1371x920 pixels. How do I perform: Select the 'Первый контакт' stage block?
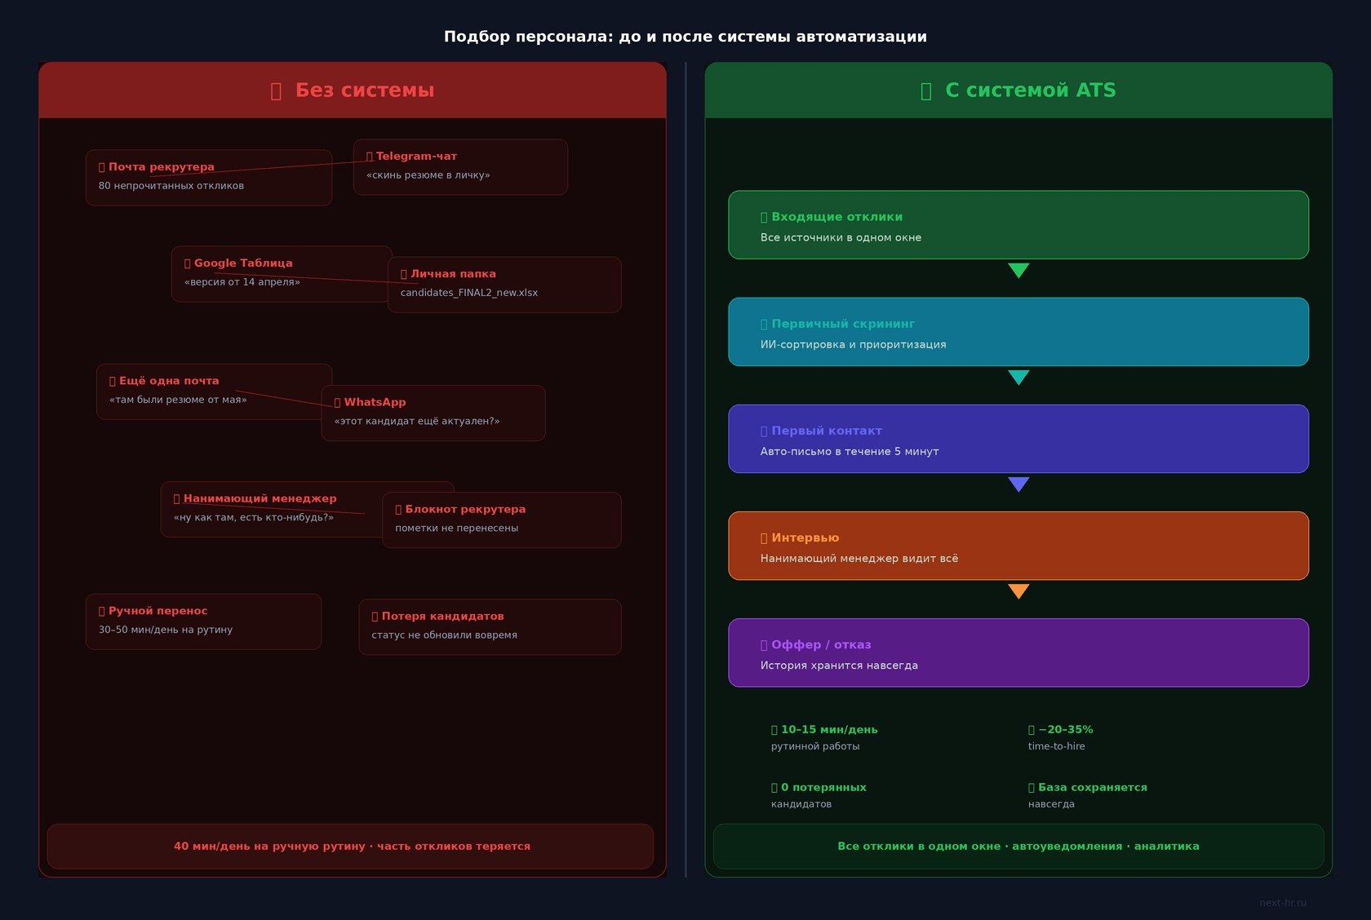tap(1018, 439)
